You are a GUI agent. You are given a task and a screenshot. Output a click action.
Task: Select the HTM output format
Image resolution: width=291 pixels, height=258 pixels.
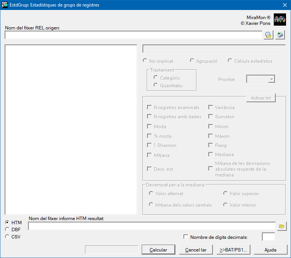pyautogui.click(x=7, y=222)
